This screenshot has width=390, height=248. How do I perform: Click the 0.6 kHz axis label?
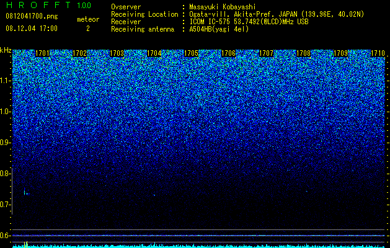[5, 236]
